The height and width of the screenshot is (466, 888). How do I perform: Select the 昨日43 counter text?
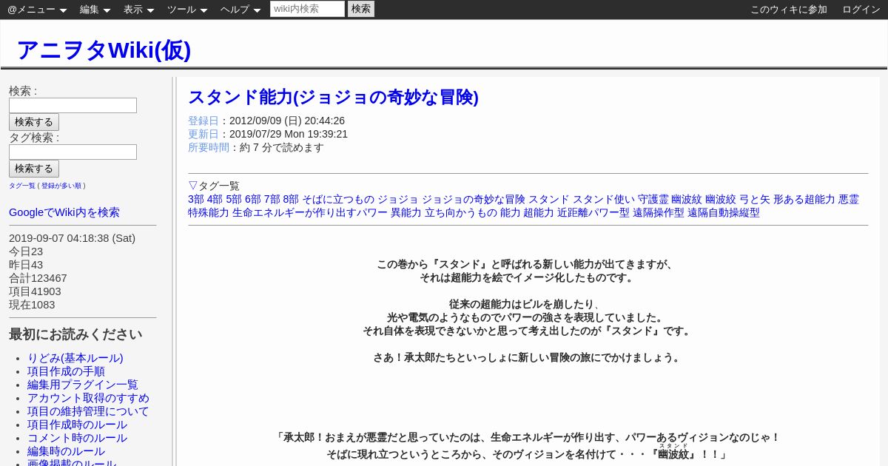[x=26, y=265]
